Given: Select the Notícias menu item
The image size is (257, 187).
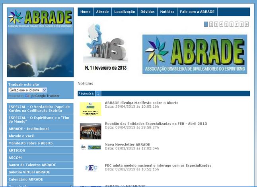Looking at the screenshot, I should coord(167,12).
